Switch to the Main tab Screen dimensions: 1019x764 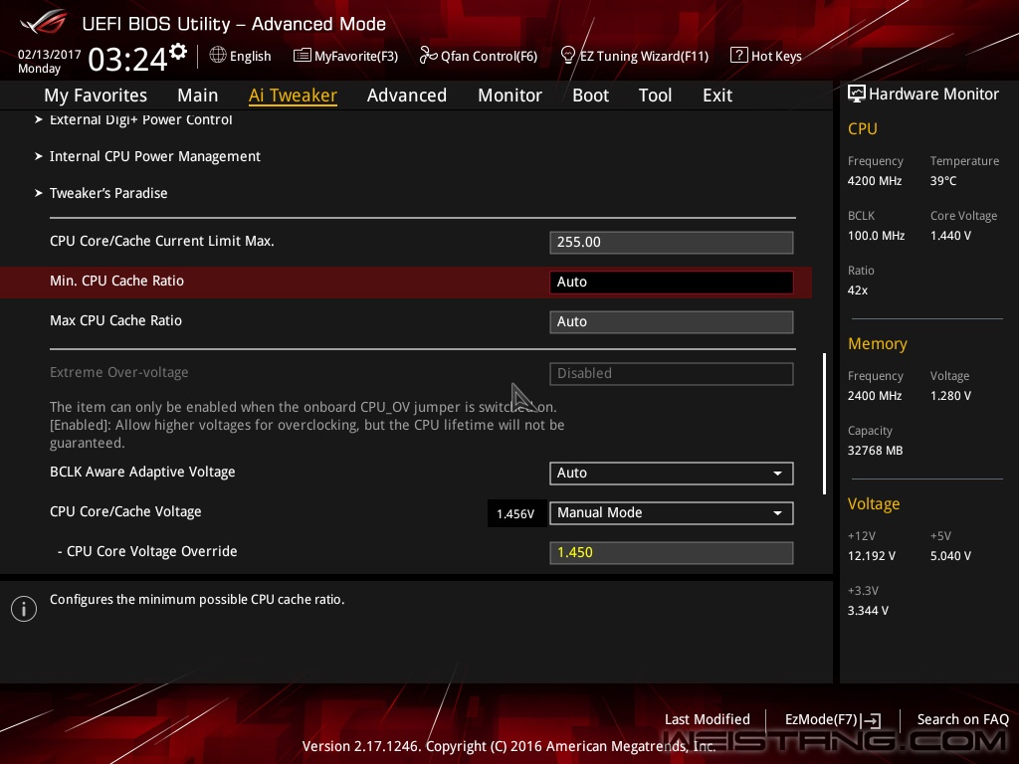click(x=198, y=95)
